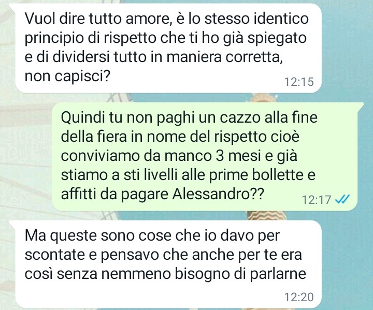Click the line 'e di dividersi tutto in maniera corretta,'
Viewport: 373px width, 310px height.
pyautogui.click(x=154, y=57)
